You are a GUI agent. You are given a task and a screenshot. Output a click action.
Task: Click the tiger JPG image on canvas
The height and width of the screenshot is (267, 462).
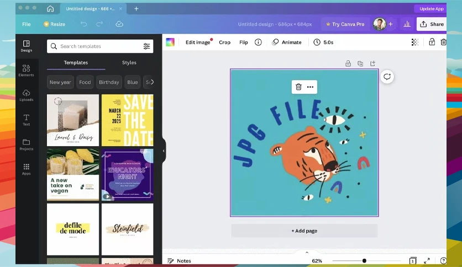pyautogui.click(x=304, y=143)
